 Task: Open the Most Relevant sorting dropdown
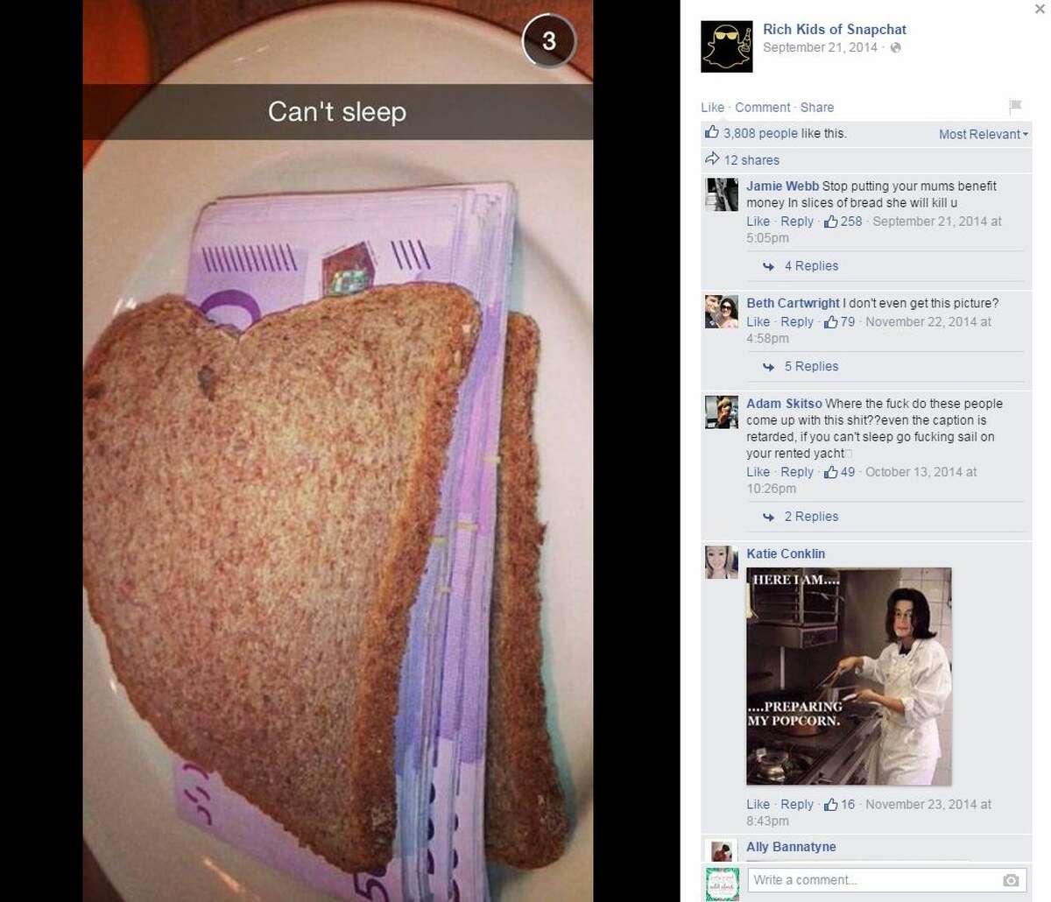(984, 134)
